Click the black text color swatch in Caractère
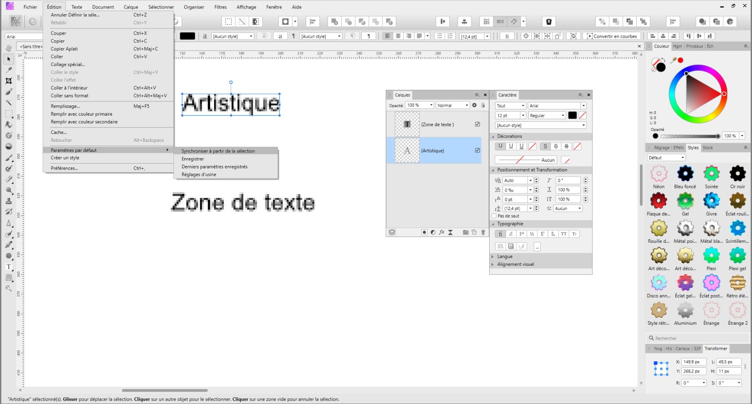The image size is (752, 404). point(573,115)
